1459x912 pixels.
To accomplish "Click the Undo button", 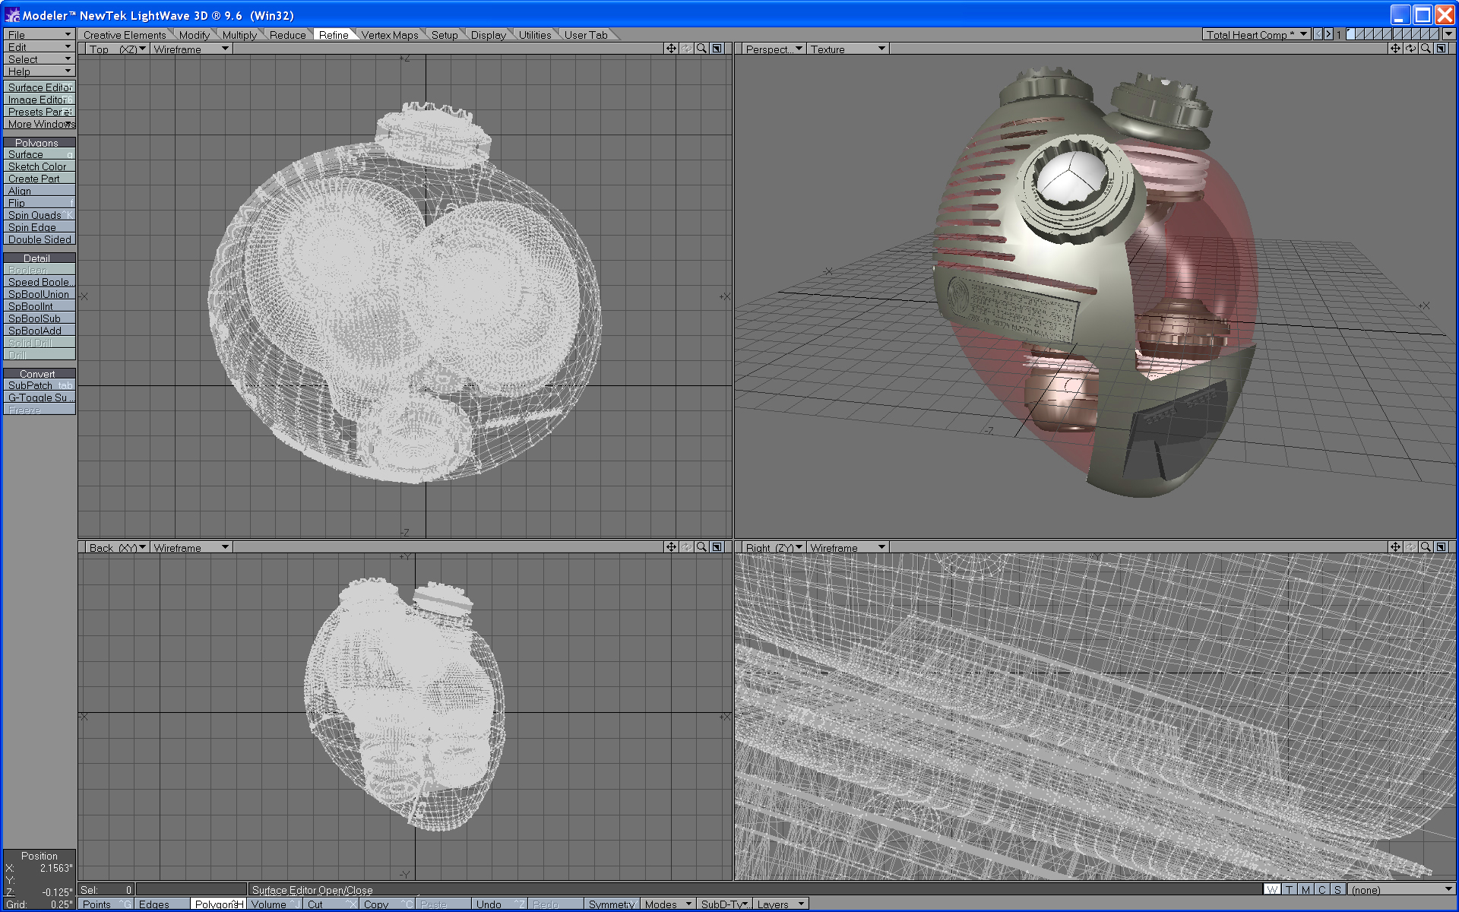I will [499, 904].
